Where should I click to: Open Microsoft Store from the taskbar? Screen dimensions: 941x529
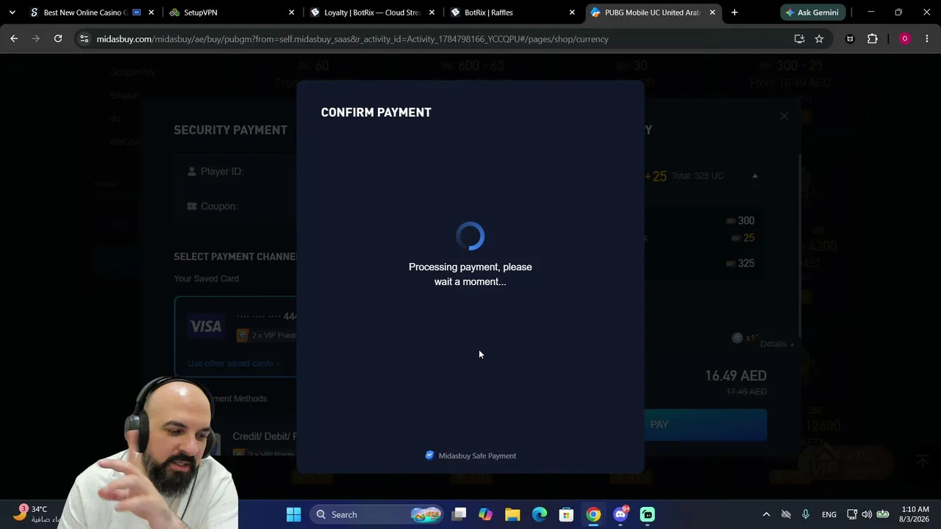click(x=566, y=514)
